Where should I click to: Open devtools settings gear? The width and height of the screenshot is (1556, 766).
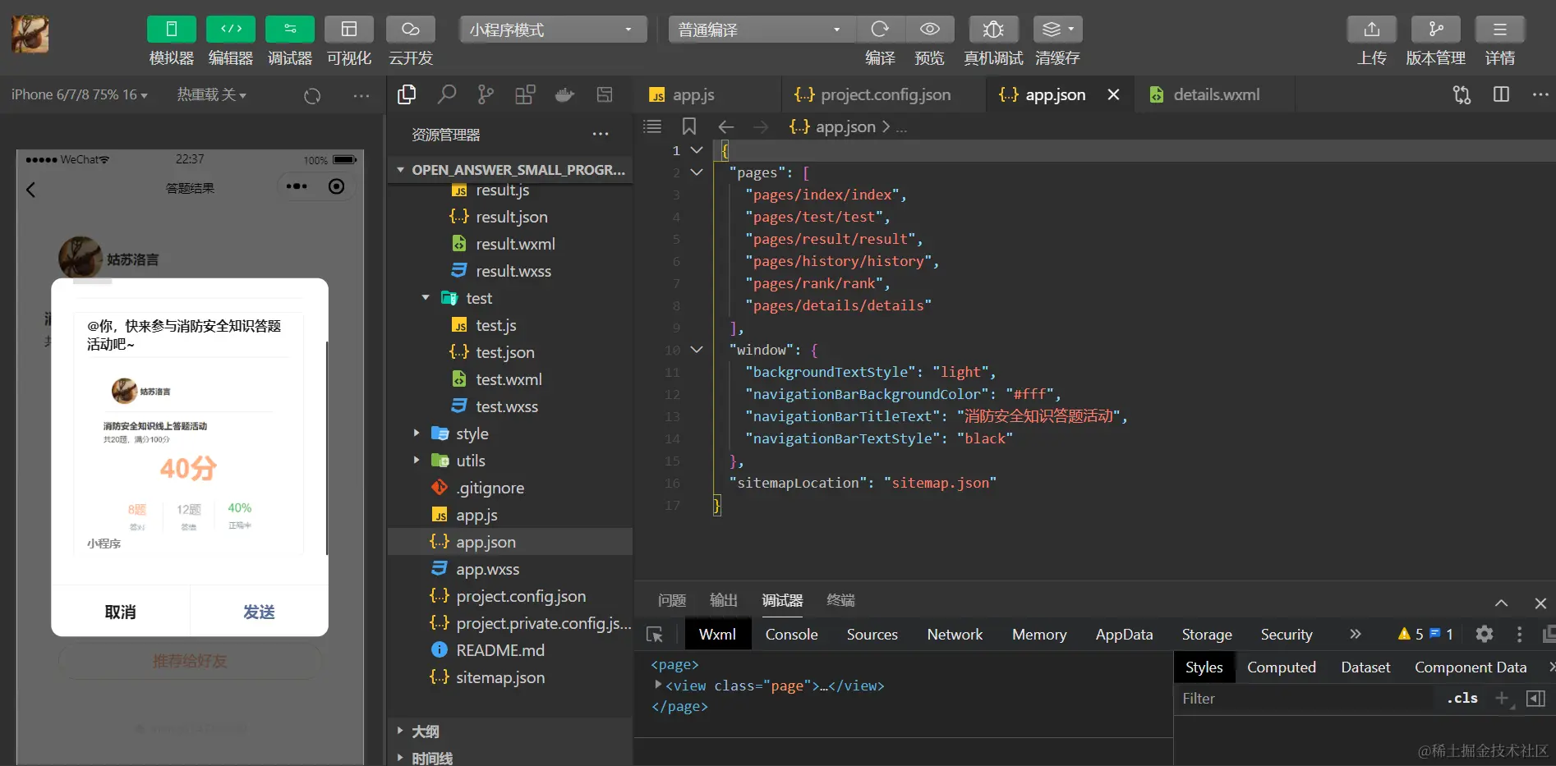[x=1484, y=634]
